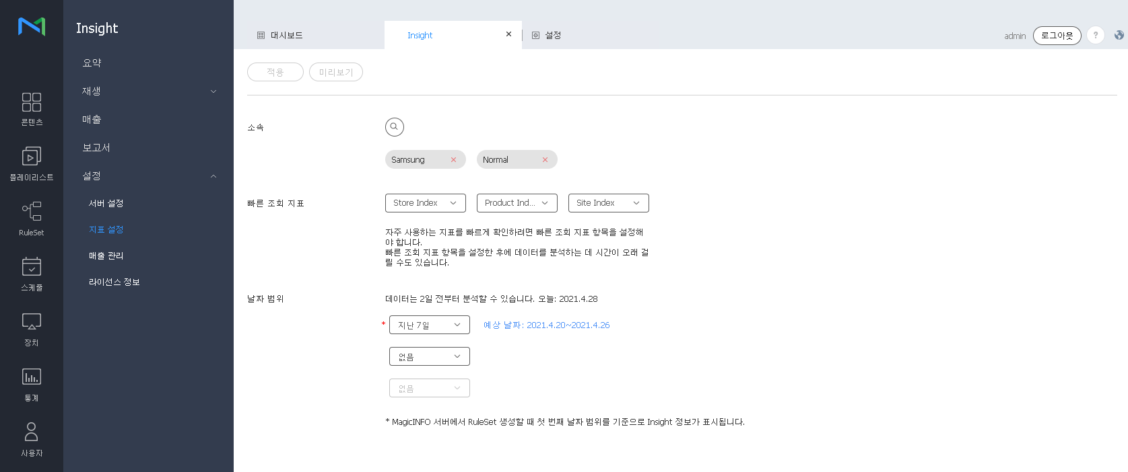This screenshot has height=472, width=1128.
Task: Open the 통계 statistics sidebar icon
Action: (x=31, y=385)
